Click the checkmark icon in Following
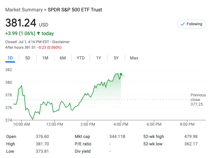The width and height of the screenshot is (210, 158). pyautogui.click(x=183, y=24)
